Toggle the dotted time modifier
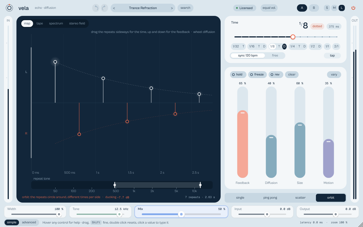Image resolution: width=363 pixels, height=227 pixels. [x=317, y=26]
